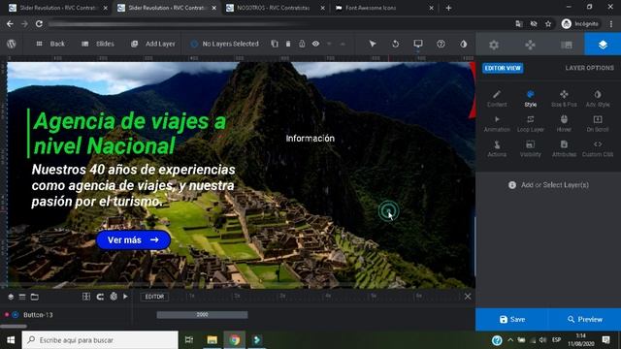The height and width of the screenshot is (349, 621).
Task: Click Add Layer in toolbar
Action: pos(153,44)
